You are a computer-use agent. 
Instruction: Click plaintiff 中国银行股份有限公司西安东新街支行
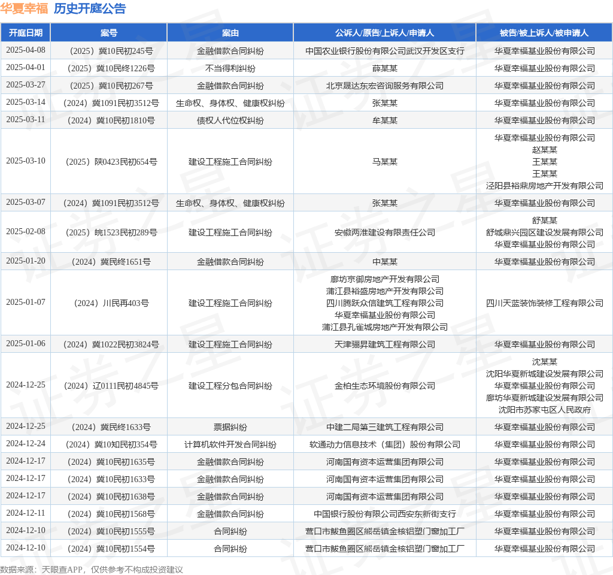tap(385, 514)
